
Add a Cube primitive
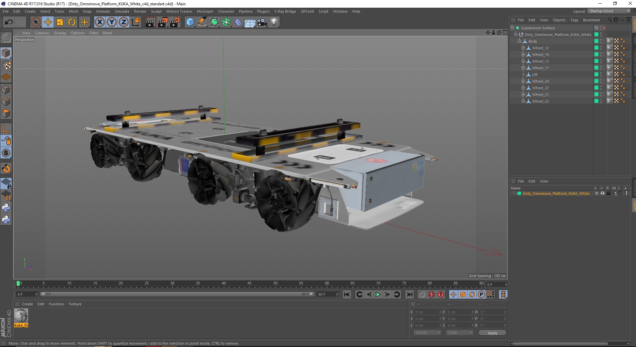(x=190, y=22)
